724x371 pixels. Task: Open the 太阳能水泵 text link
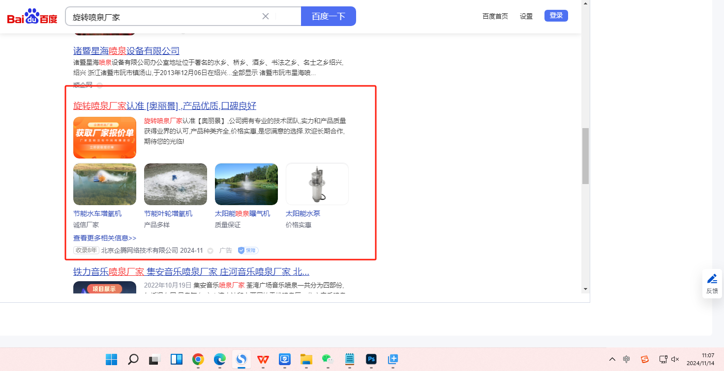click(x=303, y=213)
